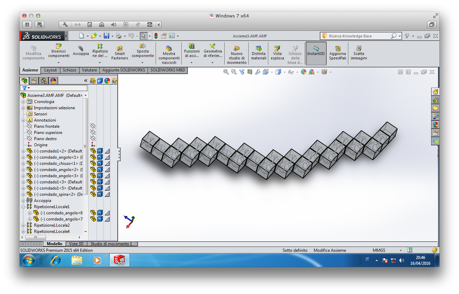Toggle visibility of Piano frontale plane
Viewport: 459px width, 294px height.
click(x=93, y=126)
